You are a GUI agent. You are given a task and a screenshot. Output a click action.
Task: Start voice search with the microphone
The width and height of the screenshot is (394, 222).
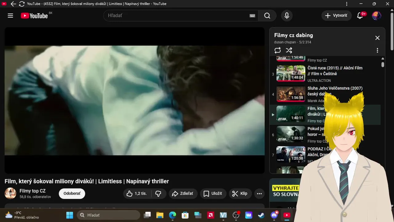point(287,16)
